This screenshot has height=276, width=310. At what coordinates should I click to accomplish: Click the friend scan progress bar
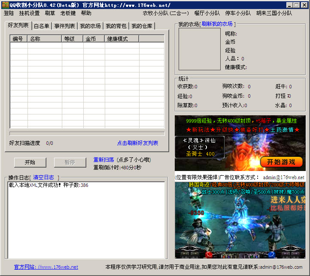(x=87, y=134)
